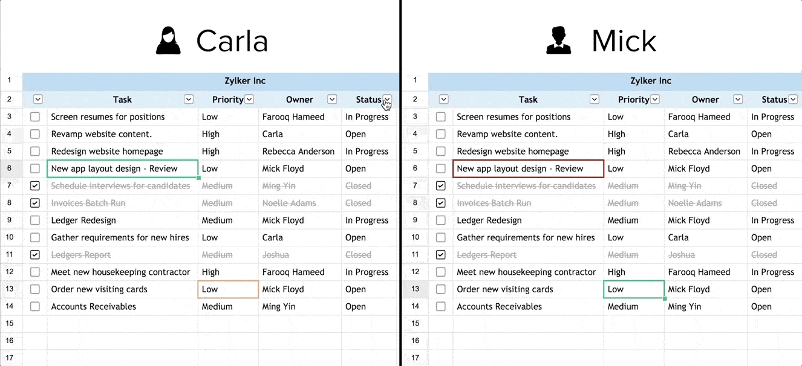Open the Status filter dropdown on Mick's sheet

[793, 99]
